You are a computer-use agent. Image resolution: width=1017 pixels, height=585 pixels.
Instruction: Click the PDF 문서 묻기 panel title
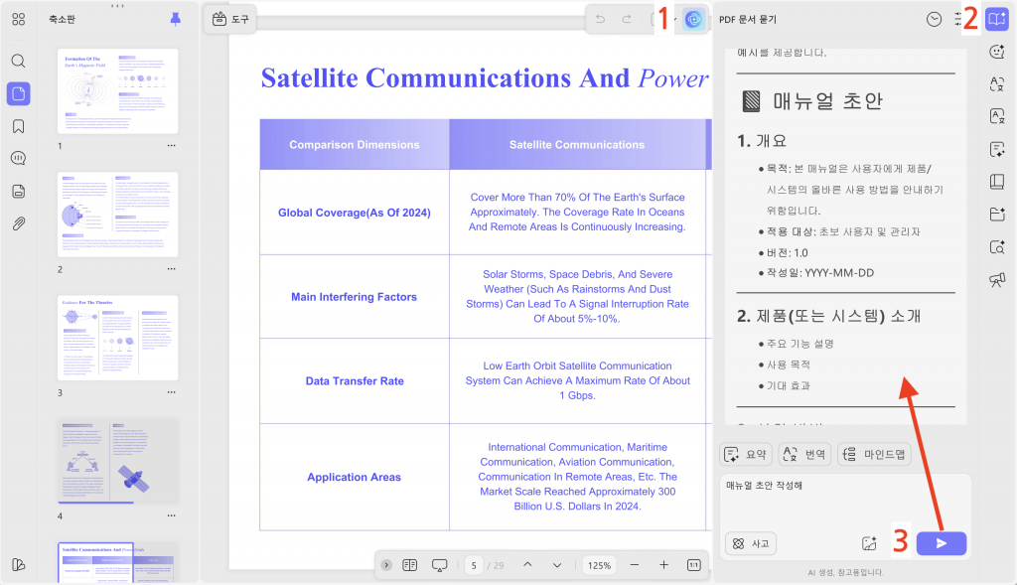click(748, 20)
